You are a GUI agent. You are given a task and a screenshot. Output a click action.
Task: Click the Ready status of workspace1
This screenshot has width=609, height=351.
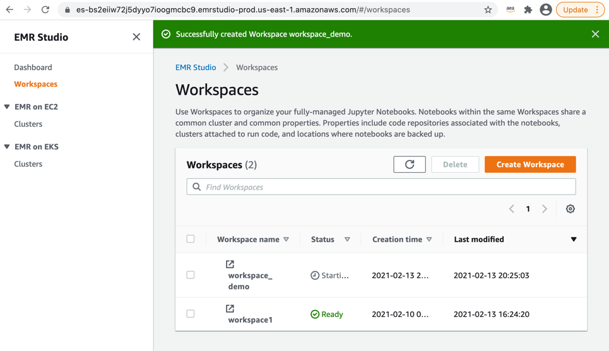click(x=327, y=314)
